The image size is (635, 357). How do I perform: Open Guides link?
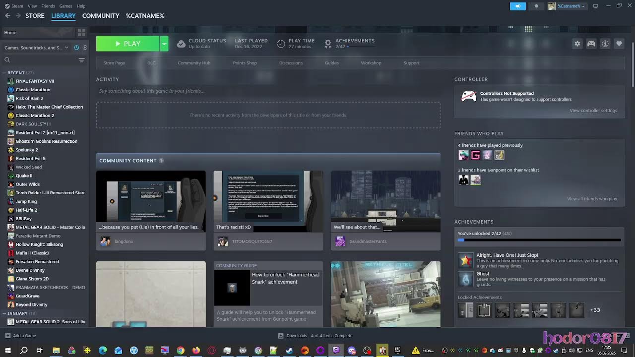click(332, 63)
